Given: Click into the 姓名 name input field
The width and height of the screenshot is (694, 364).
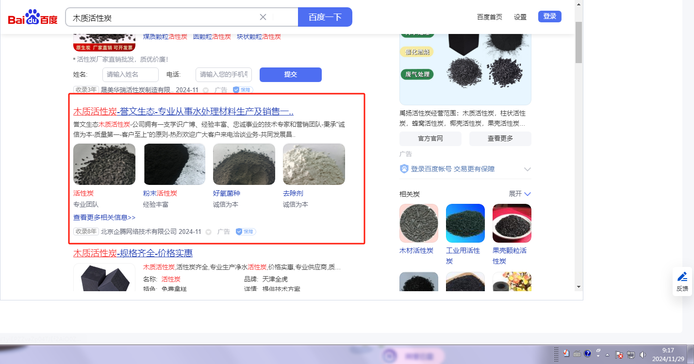Looking at the screenshot, I should [x=131, y=74].
